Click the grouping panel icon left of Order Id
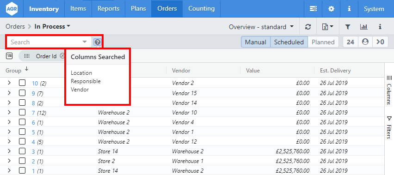 point(9,56)
